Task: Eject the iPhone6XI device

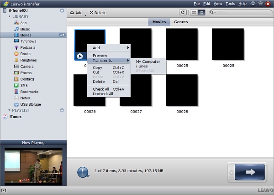Action: 62,10
